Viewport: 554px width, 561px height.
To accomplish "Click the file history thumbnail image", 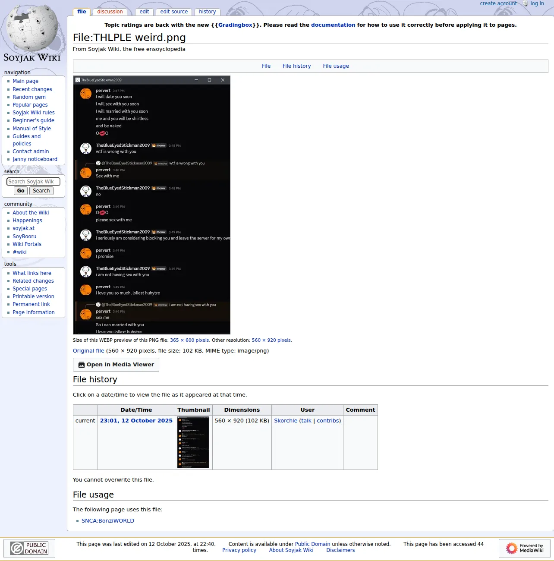I will pos(193,442).
